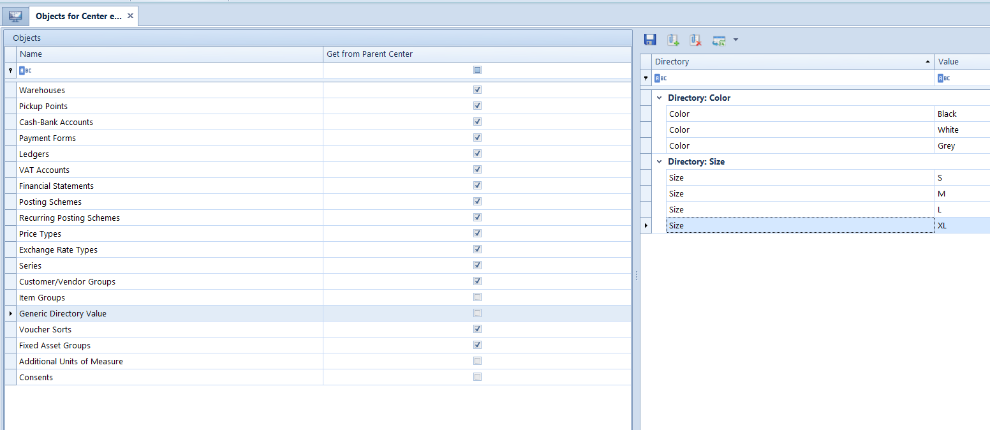Sort by the Get from Parent Center header
990x430 pixels.
tap(477, 54)
